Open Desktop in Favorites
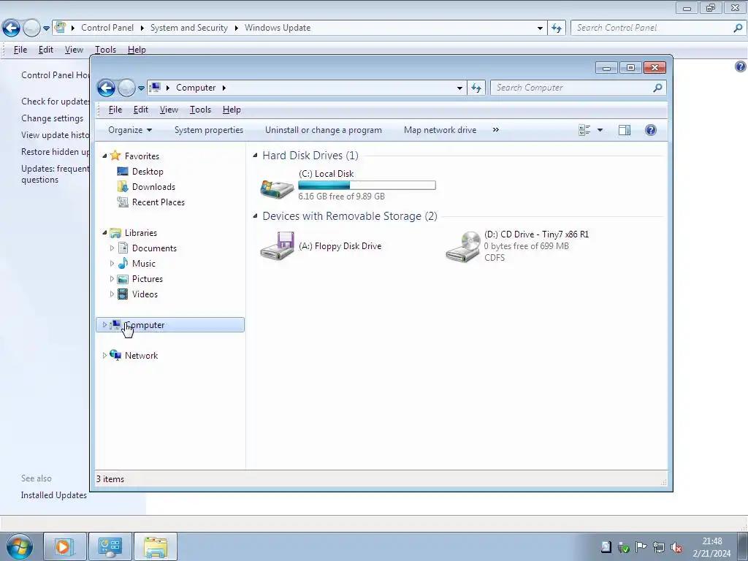748x561 pixels. tap(148, 171)
